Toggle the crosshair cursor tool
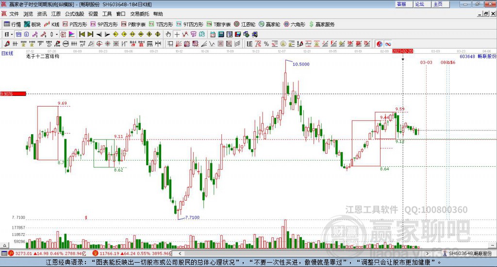This screenshot has width=497, height=267. pos(177,34)
